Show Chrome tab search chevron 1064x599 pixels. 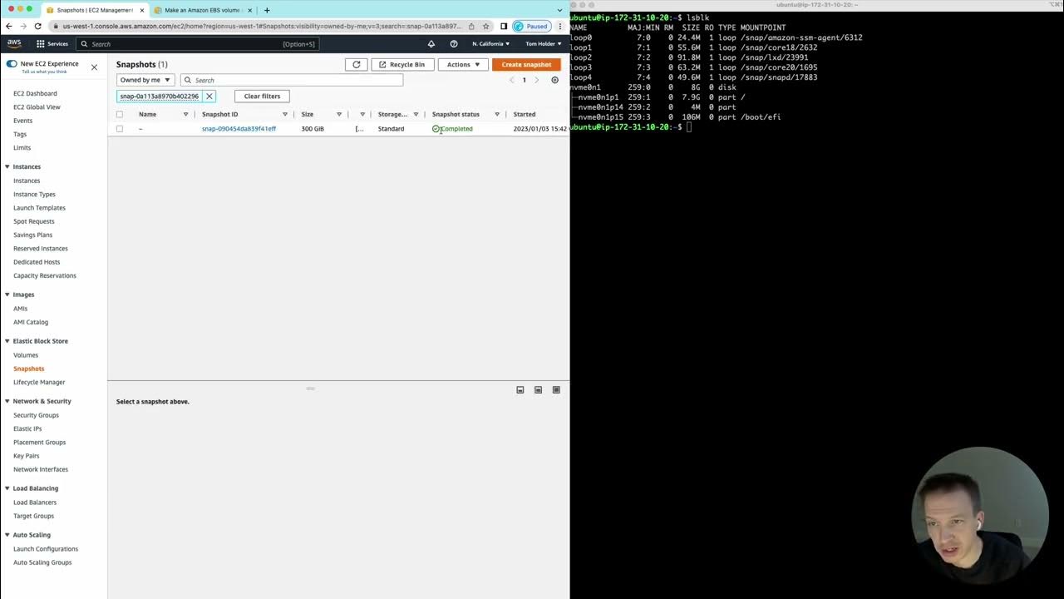[560, 10]
